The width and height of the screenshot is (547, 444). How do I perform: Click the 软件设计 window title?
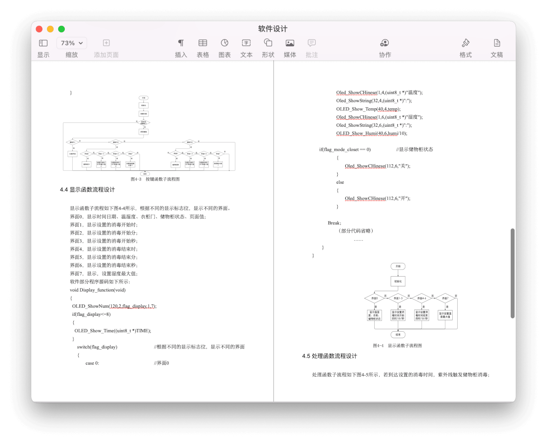click(273, 29)
